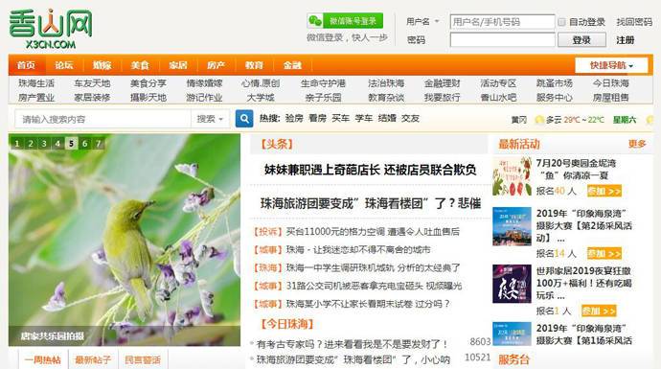Click 参加 button for 奥园金坭湾 activity
The width and height of the screenshot is (661, 369).
click(604, 192)
